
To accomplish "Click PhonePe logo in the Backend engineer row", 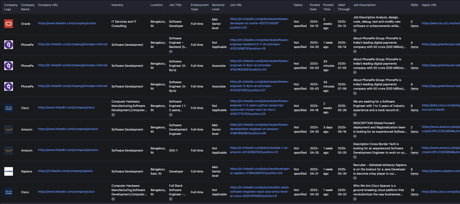I will (9, 45).
